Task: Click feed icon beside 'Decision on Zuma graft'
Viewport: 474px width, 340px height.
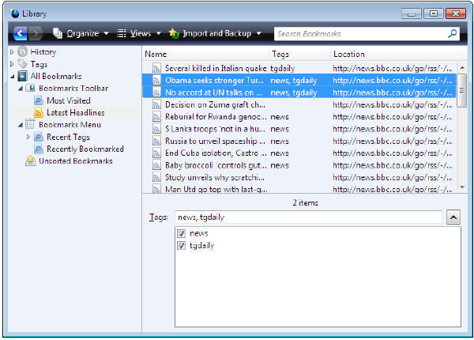Action: click(156, 104)
